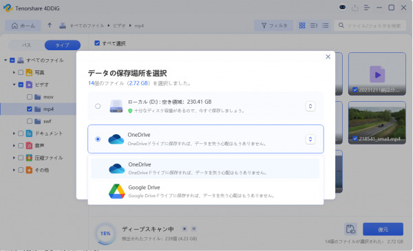Check the その他 category checkbox
The width and height of the screenshot is (413, 251).
tap(21, 170)
